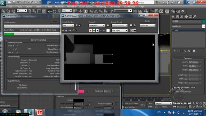Click the Print Image icon in render window
Image resolution: width=206 pixels, height=116 pixels.
73,31
